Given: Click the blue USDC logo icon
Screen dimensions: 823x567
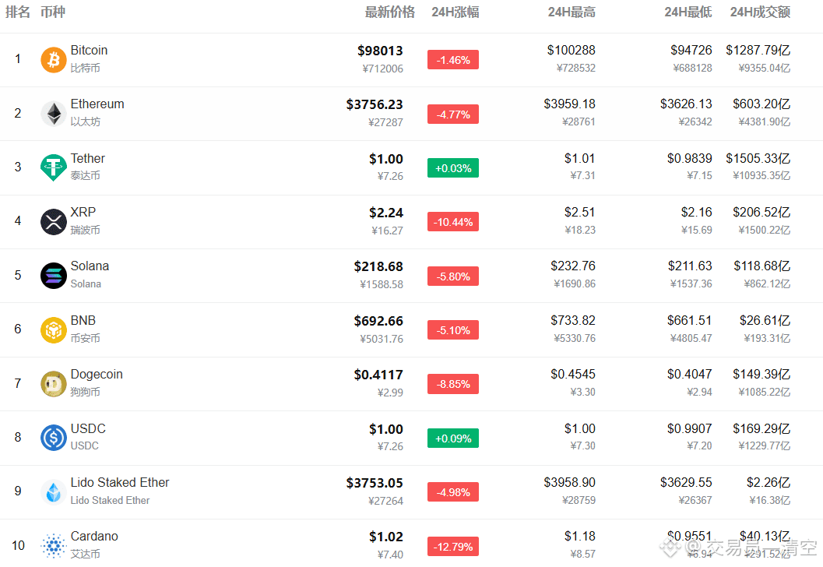Looking at the screenshot, I should [x=54, y=438].
